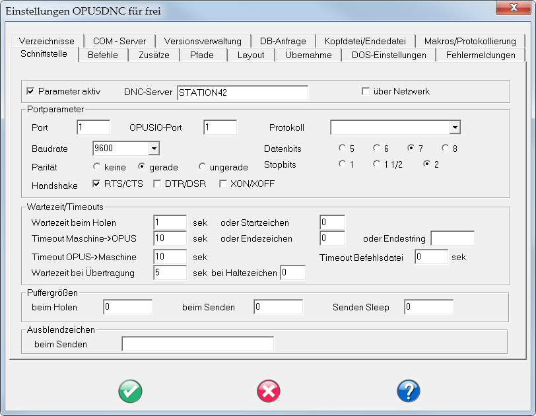Focus the Timeout OPUS->Maschine field
Image resolution: width=536 pixels, height=416 pixels.
coord(170,257)
